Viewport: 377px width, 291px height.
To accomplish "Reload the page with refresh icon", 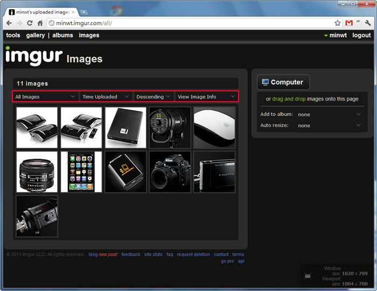I will pos(30,23).
